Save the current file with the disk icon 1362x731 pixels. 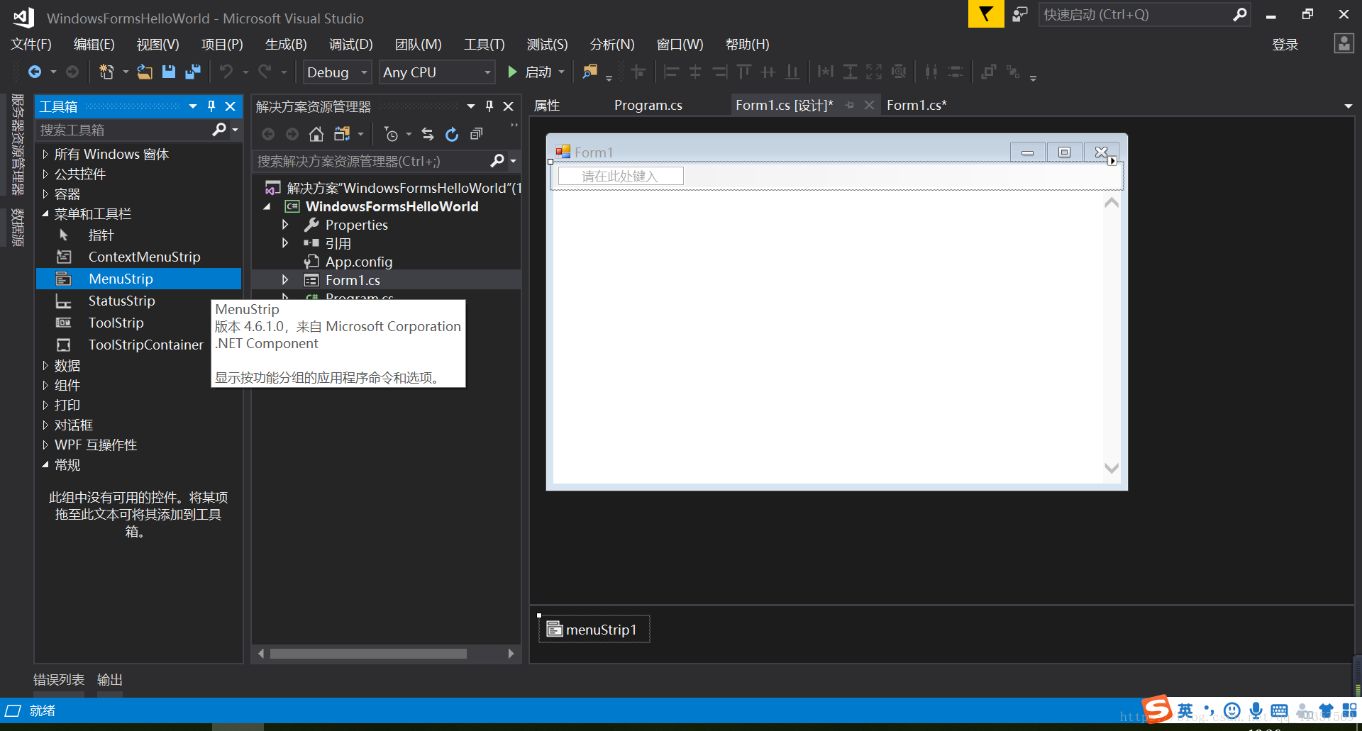tap(169, 72)
